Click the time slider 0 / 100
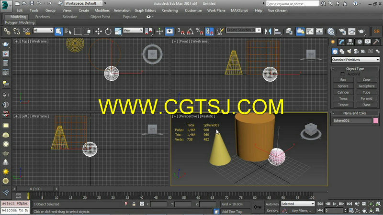Viewport: 383px width, 215px height. (x=35, y=189)
